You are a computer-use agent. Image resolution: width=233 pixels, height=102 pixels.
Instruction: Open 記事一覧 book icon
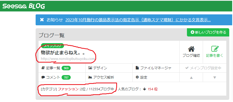(x=43, y=68)
